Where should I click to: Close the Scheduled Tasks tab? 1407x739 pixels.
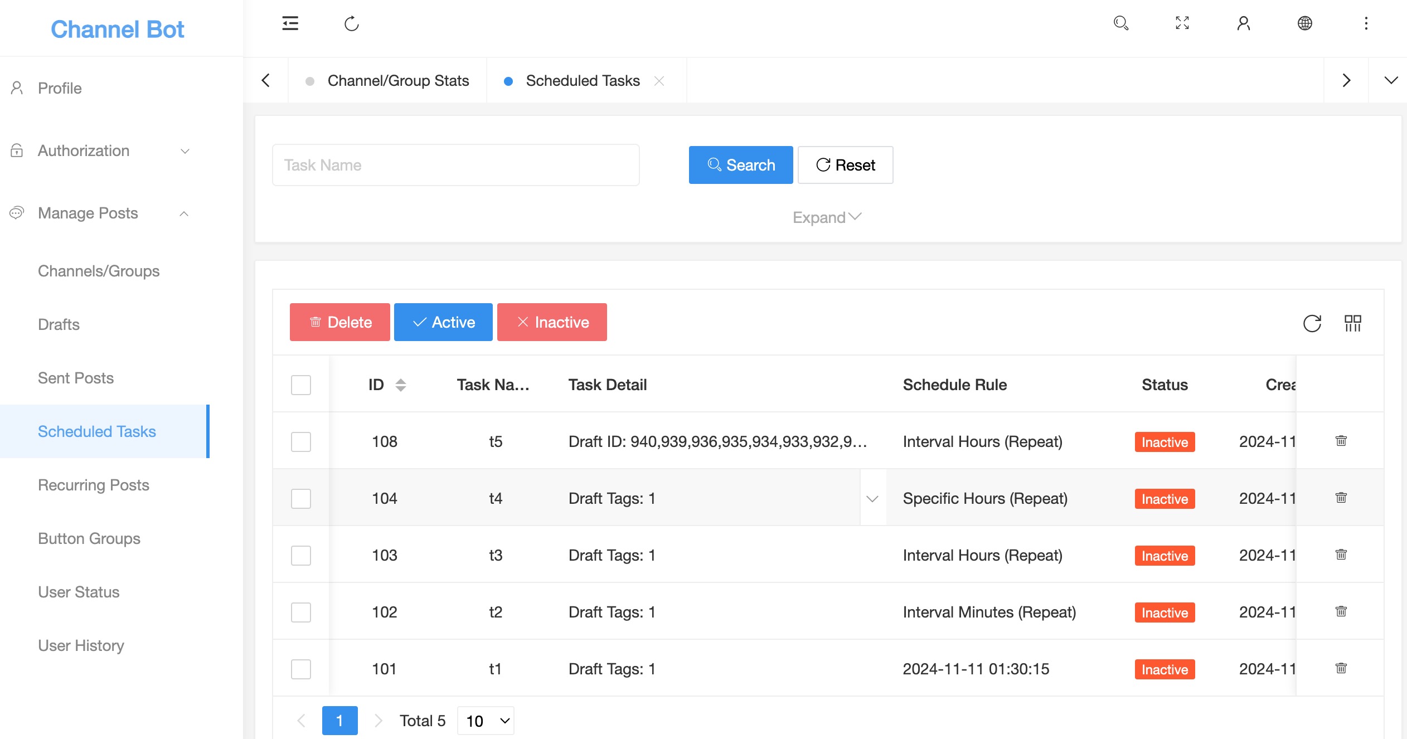[x=659, y=81]
